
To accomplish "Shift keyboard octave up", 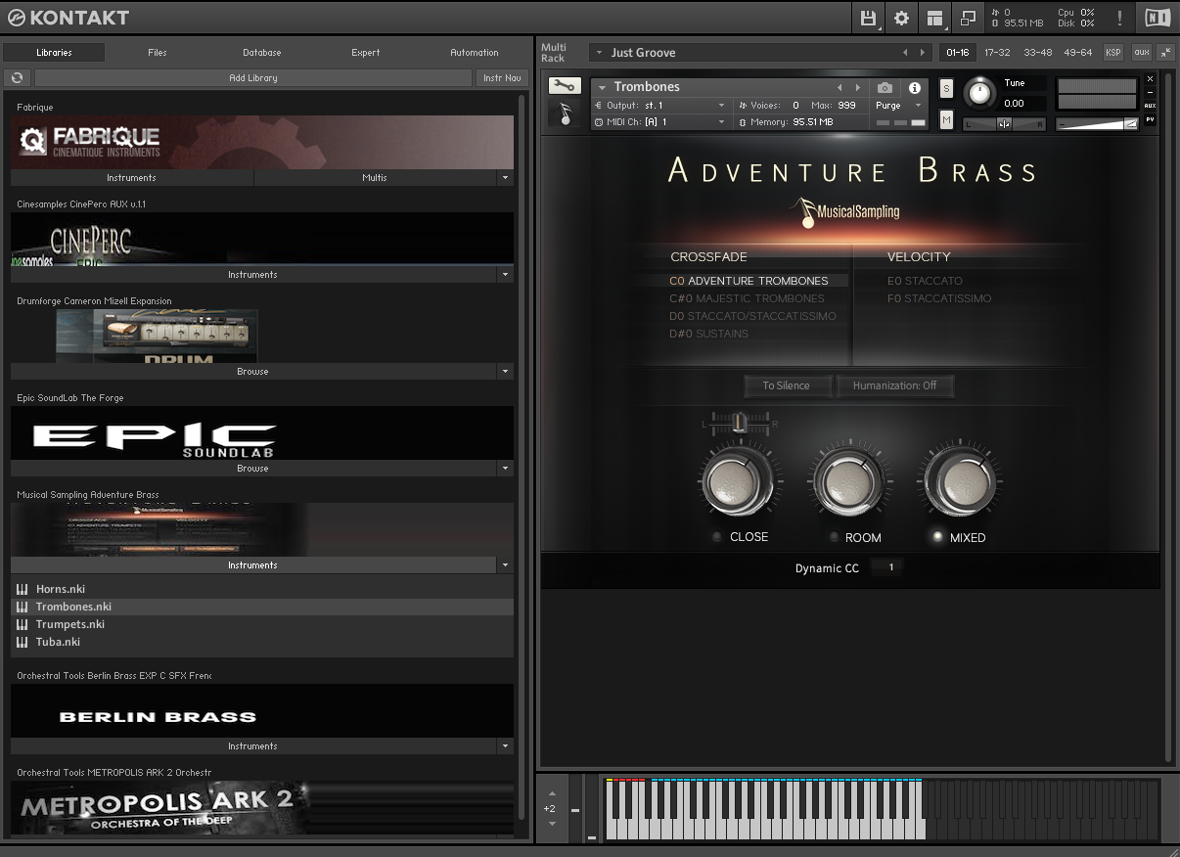I will coord(552,793).
